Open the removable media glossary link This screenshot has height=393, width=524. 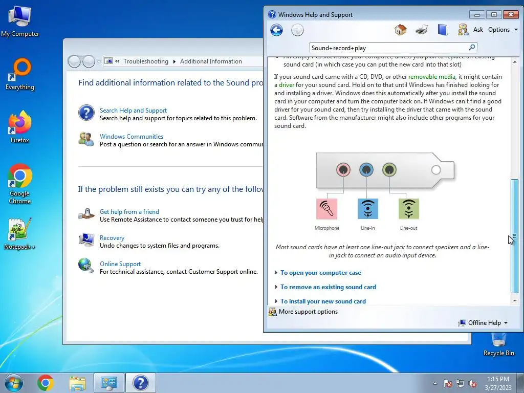point(431,77)
